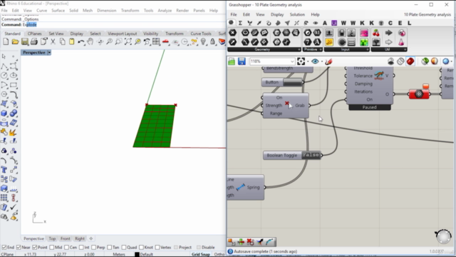456x257 pixels.
Task: Open the Perspective viewport dropdown arrow
Action: (49, 52)
